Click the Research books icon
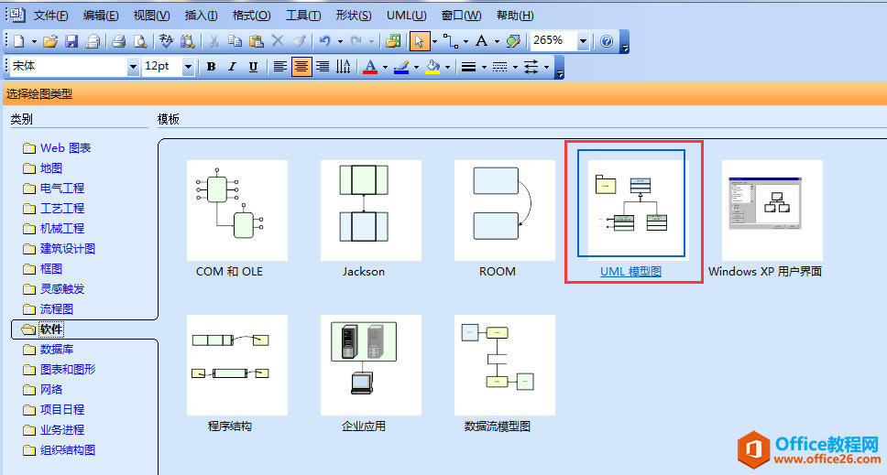Viewport: 887px width, 475px height. [187, 41]
